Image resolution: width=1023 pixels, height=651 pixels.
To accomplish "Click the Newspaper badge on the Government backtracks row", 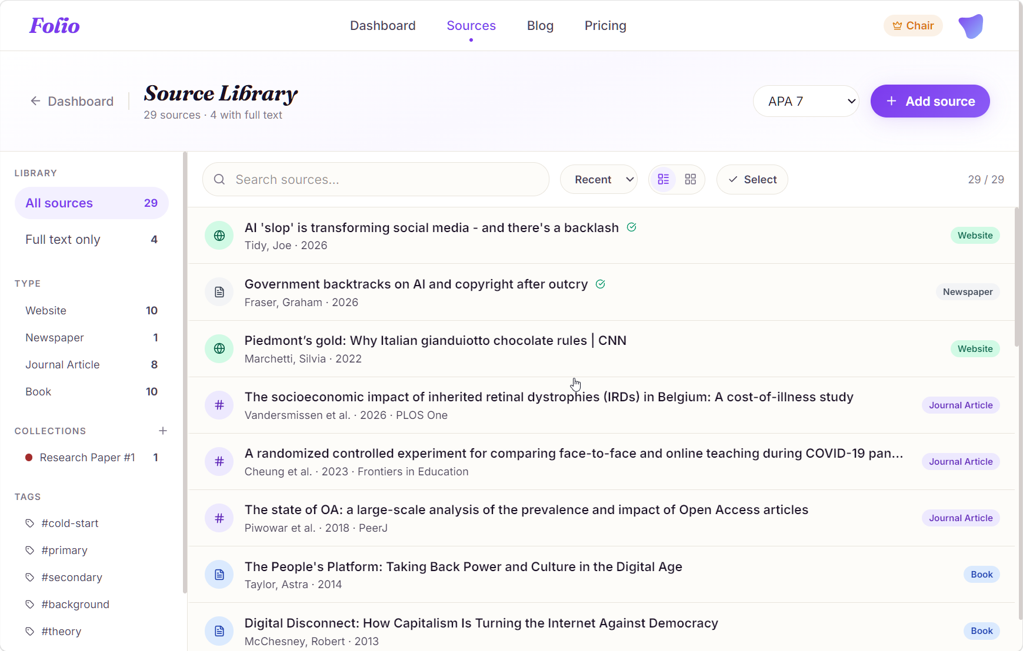I will click(968, 291).
